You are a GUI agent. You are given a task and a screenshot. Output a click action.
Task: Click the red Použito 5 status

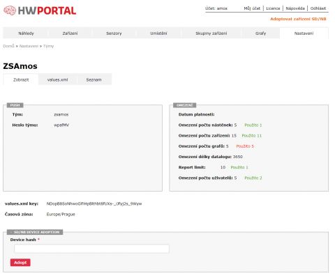click(245, 146)
